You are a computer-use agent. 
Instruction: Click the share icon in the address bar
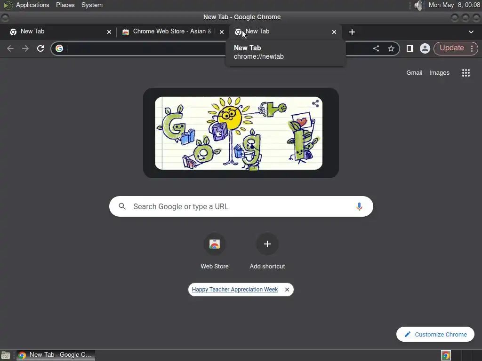coord(376,48)
